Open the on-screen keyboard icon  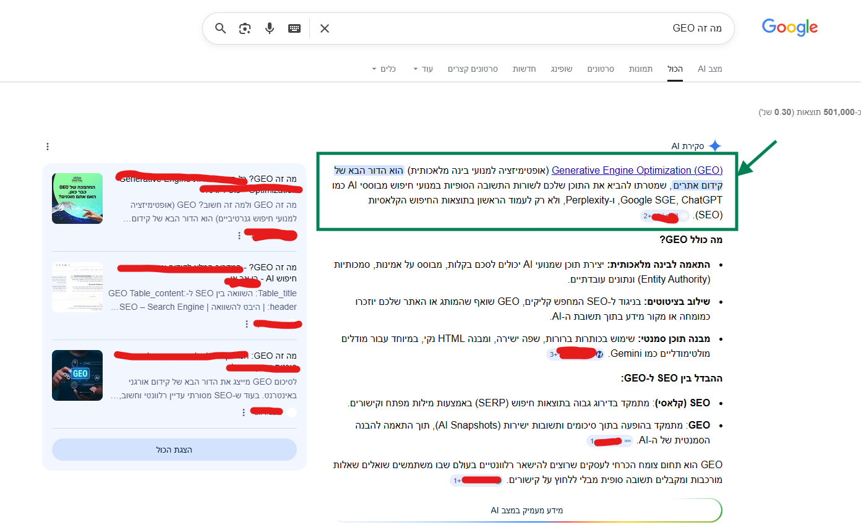click(294, 28)
